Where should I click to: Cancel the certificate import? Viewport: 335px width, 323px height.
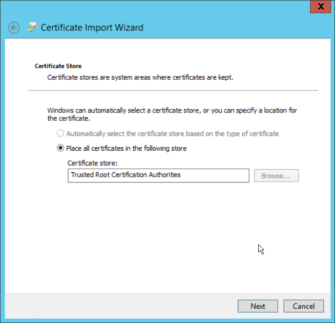(x=303, y=306)
